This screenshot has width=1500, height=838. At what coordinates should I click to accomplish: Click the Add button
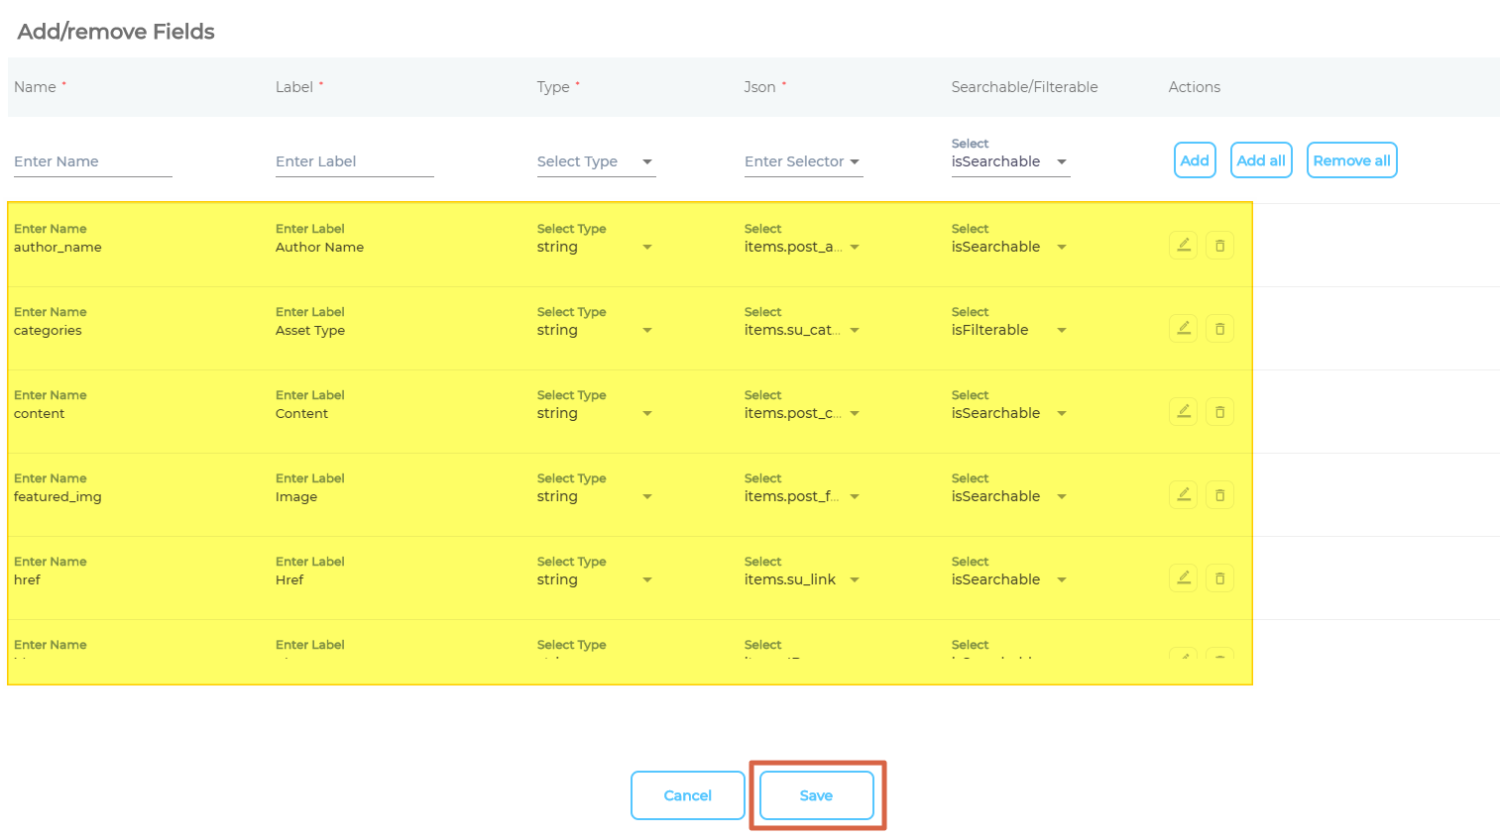tap(1195, 160)
